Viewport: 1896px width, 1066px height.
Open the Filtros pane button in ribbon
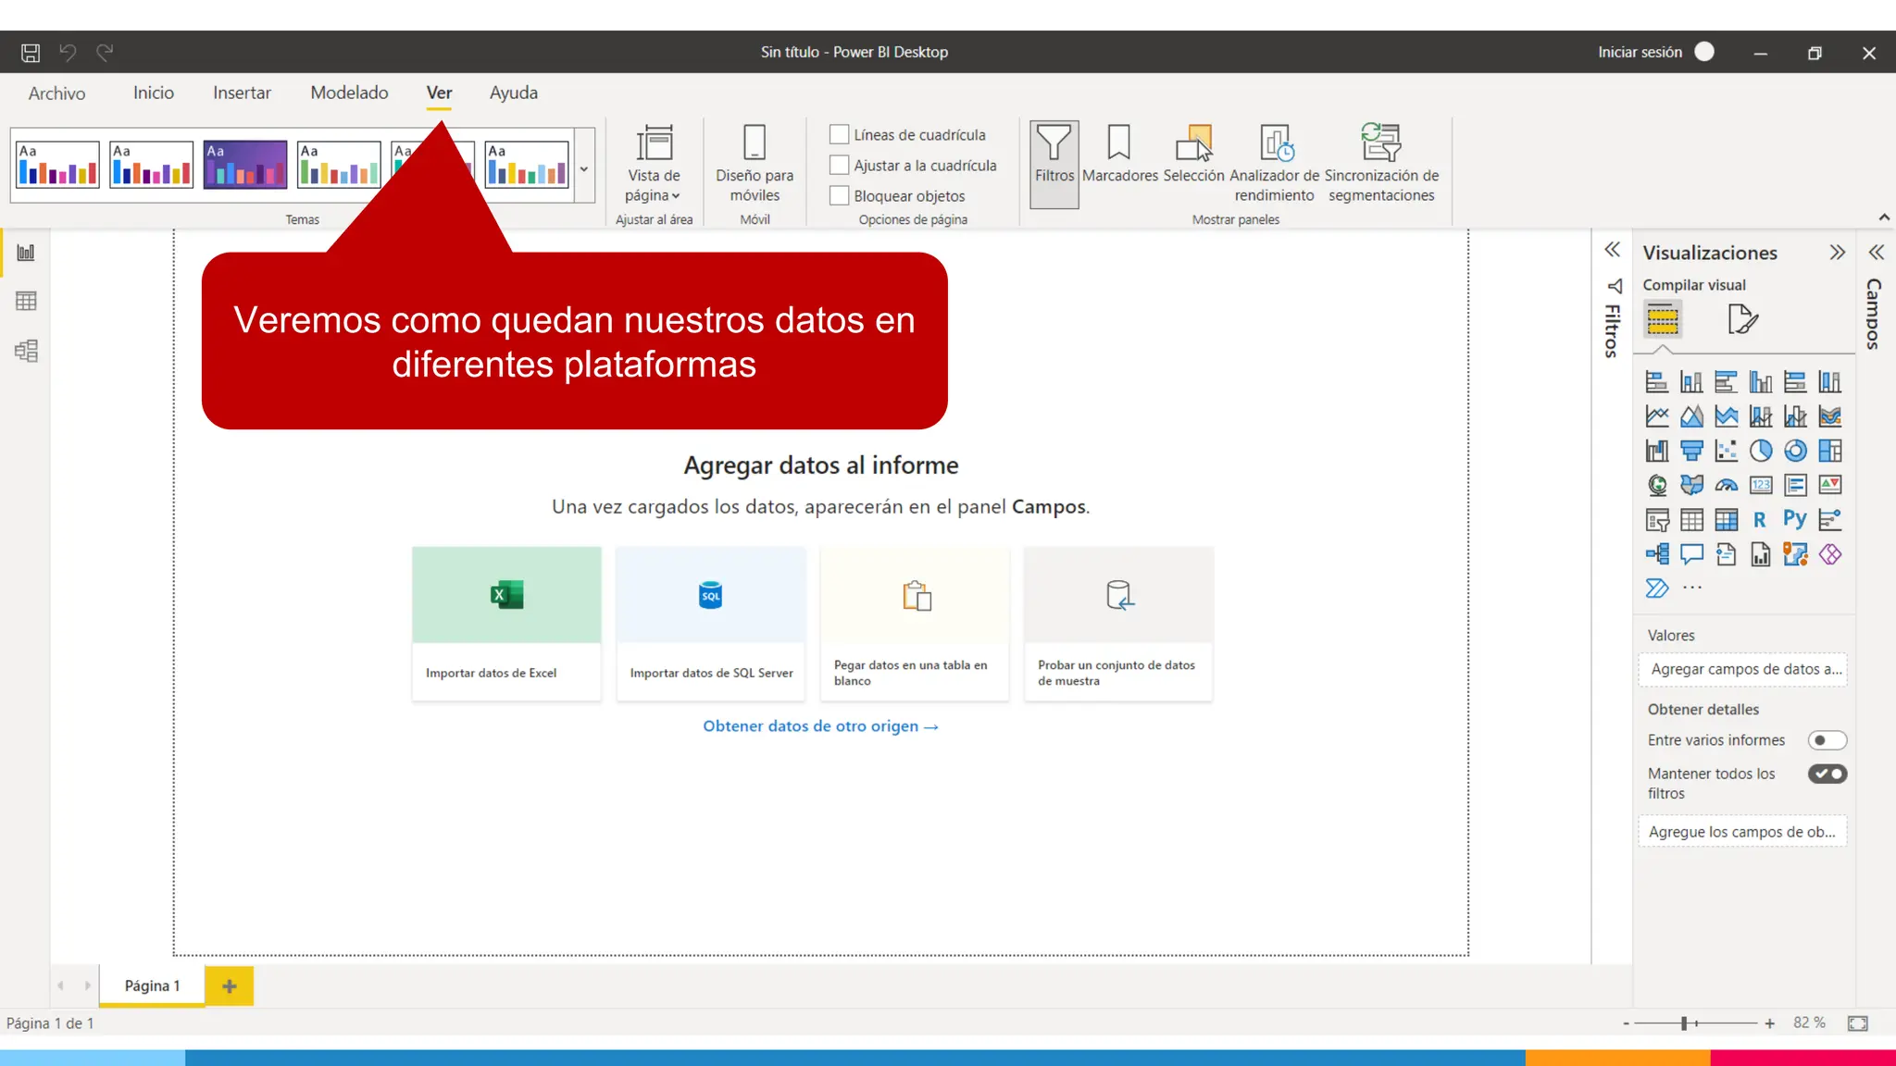pos(1054,164)
